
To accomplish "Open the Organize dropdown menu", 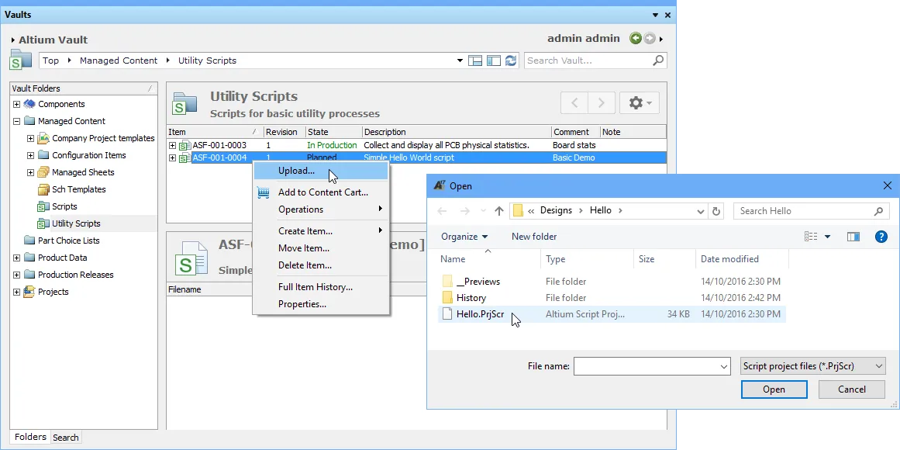I will 464,236.
